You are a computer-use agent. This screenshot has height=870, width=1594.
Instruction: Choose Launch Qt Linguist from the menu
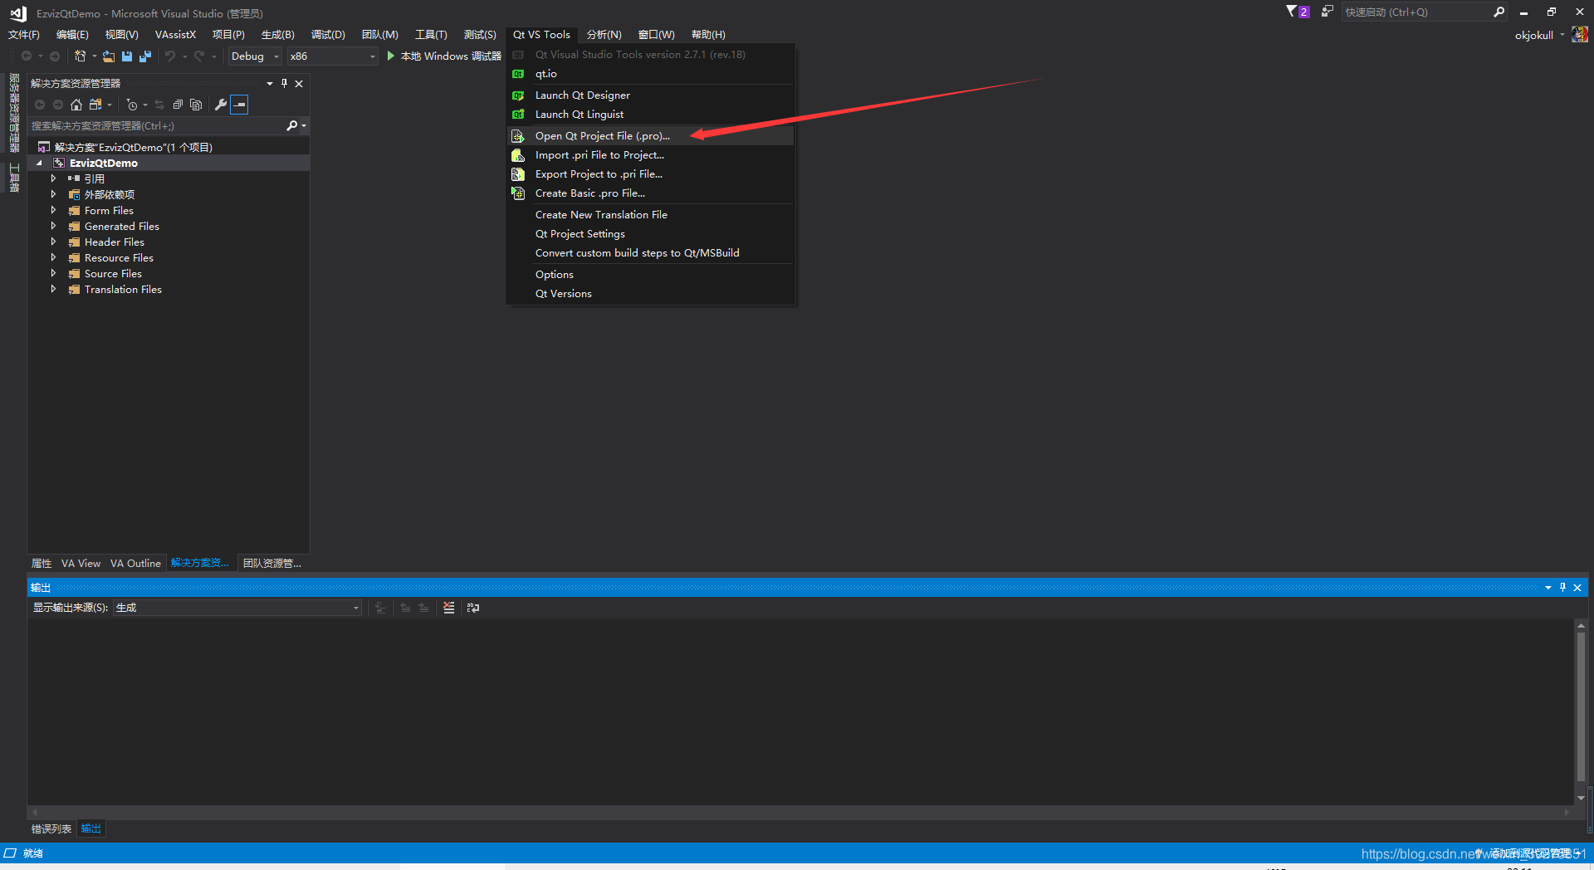click(650, 115)
